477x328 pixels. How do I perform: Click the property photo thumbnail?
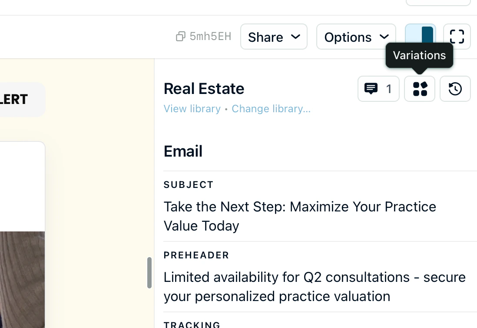[22, 278]
